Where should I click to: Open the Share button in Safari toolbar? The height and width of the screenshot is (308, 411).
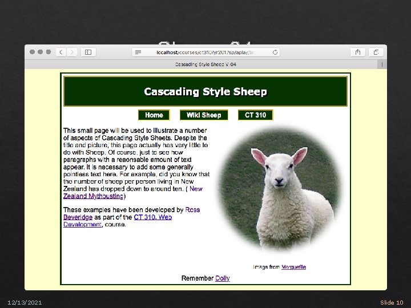[358, 52]
